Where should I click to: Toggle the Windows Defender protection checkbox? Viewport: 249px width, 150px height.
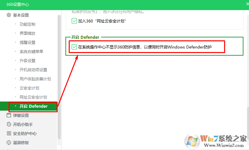(74, 47)
